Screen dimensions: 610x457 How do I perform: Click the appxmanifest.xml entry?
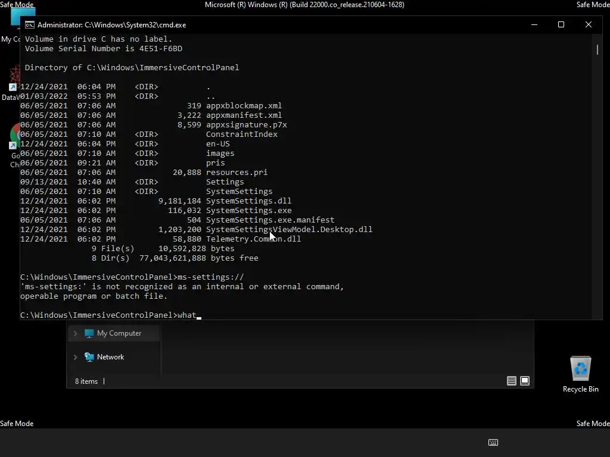[244, 115]
